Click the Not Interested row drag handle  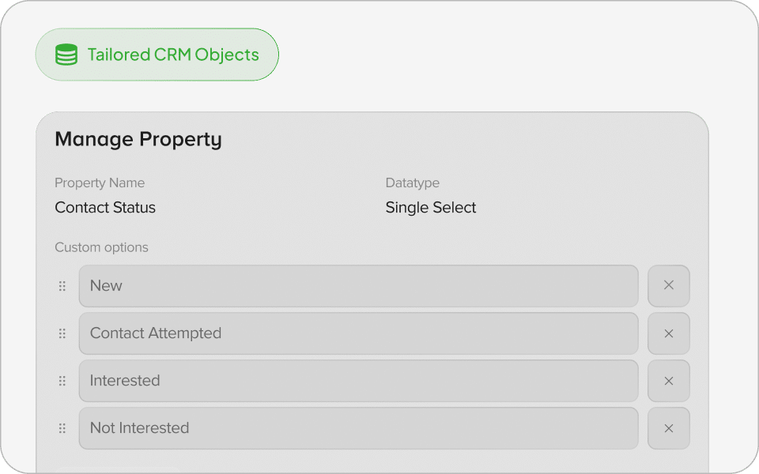point(62,428)
